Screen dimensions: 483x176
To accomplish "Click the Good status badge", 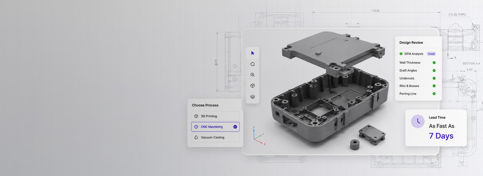I will [431, 54].
